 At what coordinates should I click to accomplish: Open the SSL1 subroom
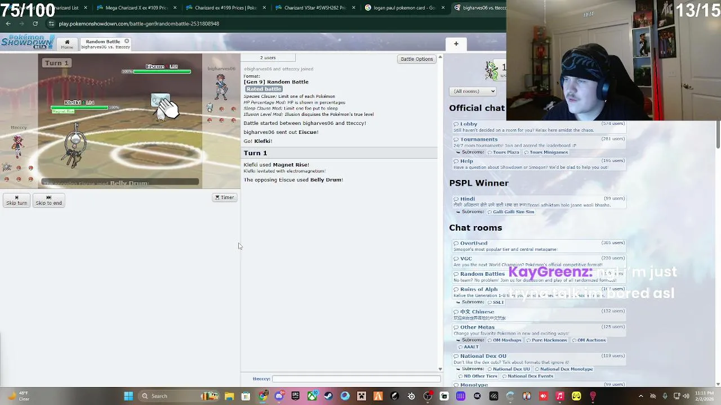pyautogui.click(x=495, y=303)
